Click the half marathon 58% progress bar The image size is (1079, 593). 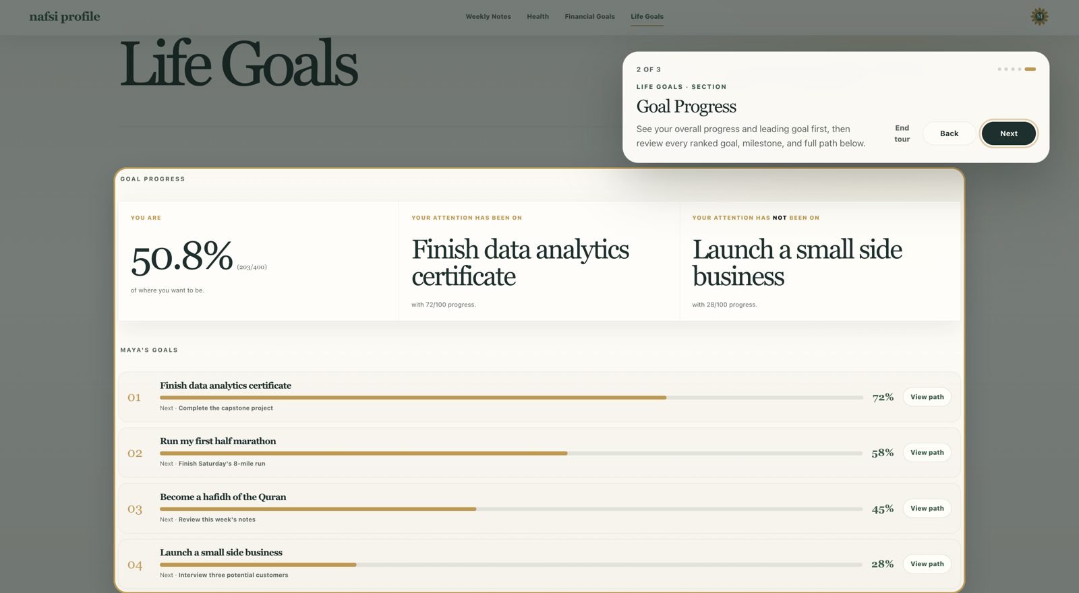(x=511, y=454)
